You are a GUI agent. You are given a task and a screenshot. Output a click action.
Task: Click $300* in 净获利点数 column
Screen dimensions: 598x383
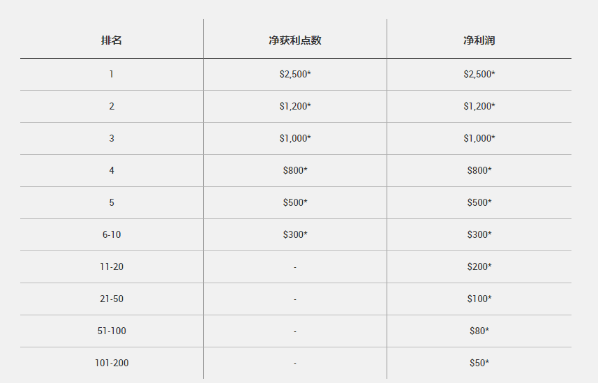click(294, 234)
